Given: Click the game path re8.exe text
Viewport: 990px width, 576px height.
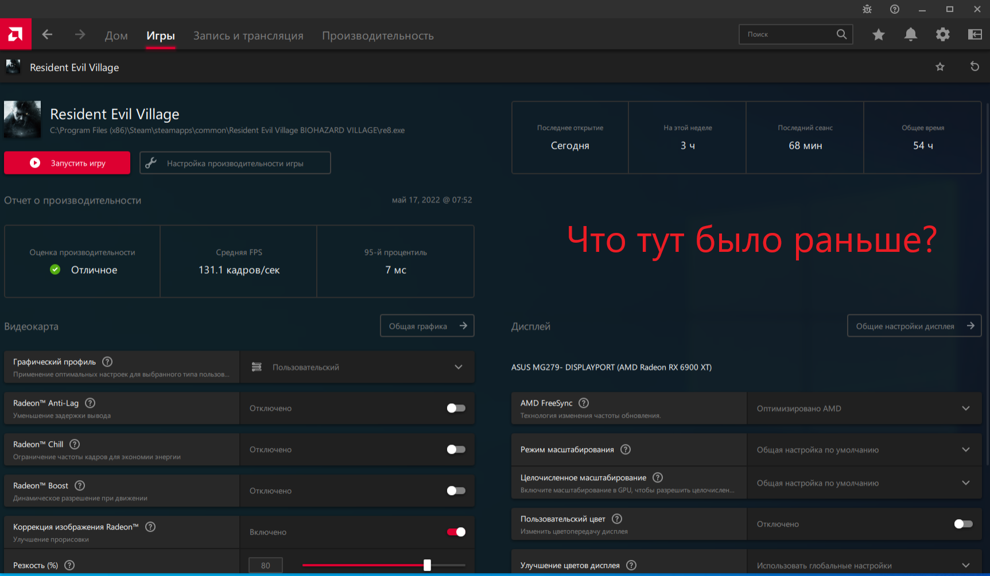Looking at the screenshot, I should (x=227, y=130).
